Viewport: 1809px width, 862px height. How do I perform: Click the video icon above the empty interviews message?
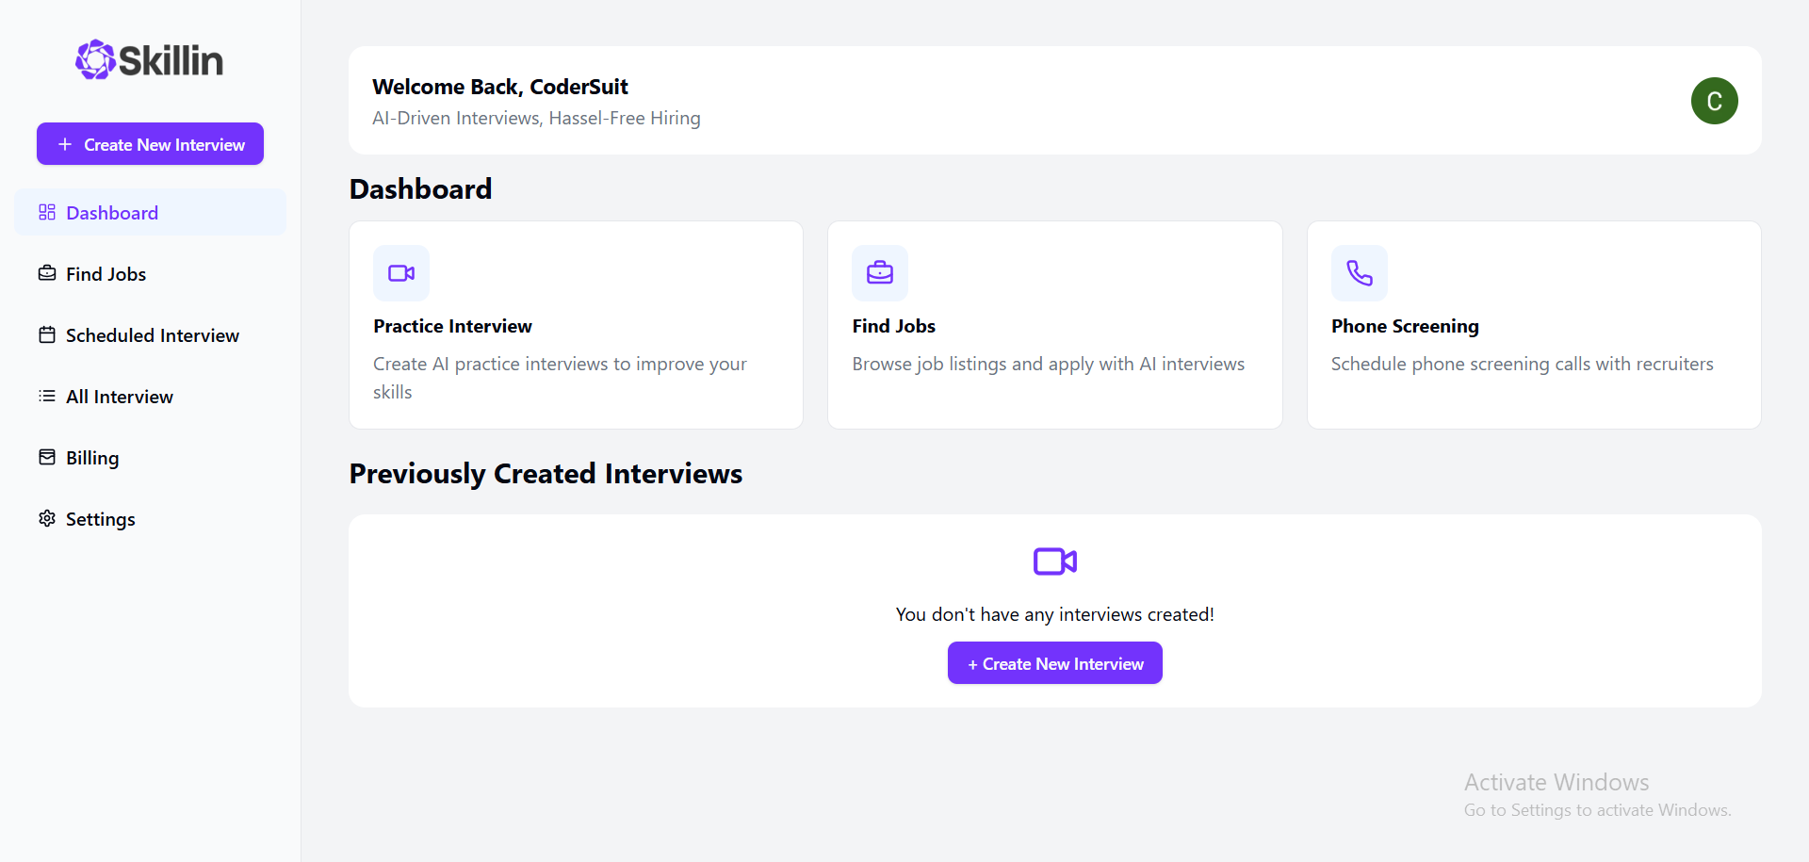click(x=1054, y=561)
